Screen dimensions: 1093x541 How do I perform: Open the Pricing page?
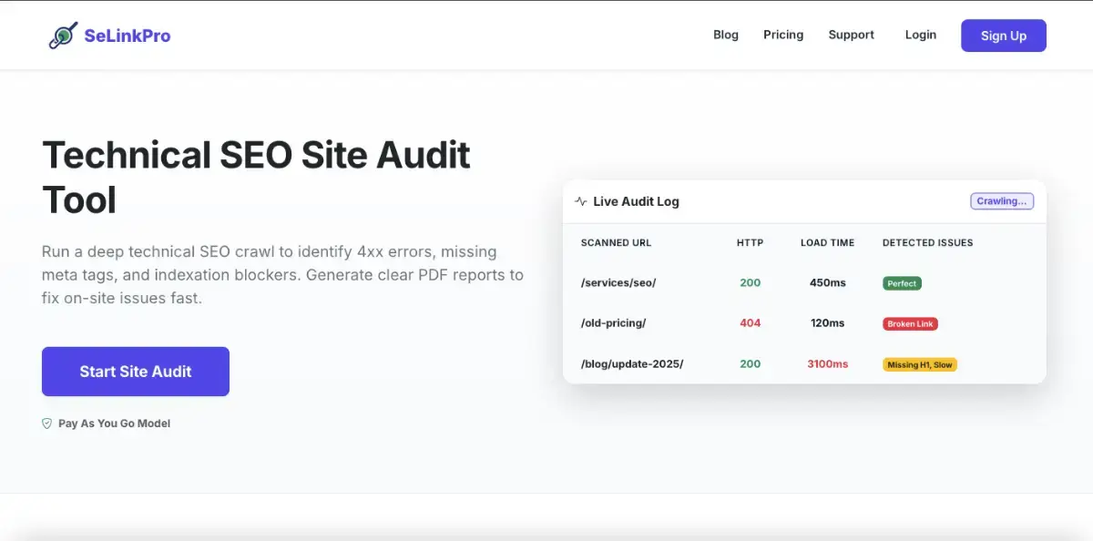tap(783, 35)
